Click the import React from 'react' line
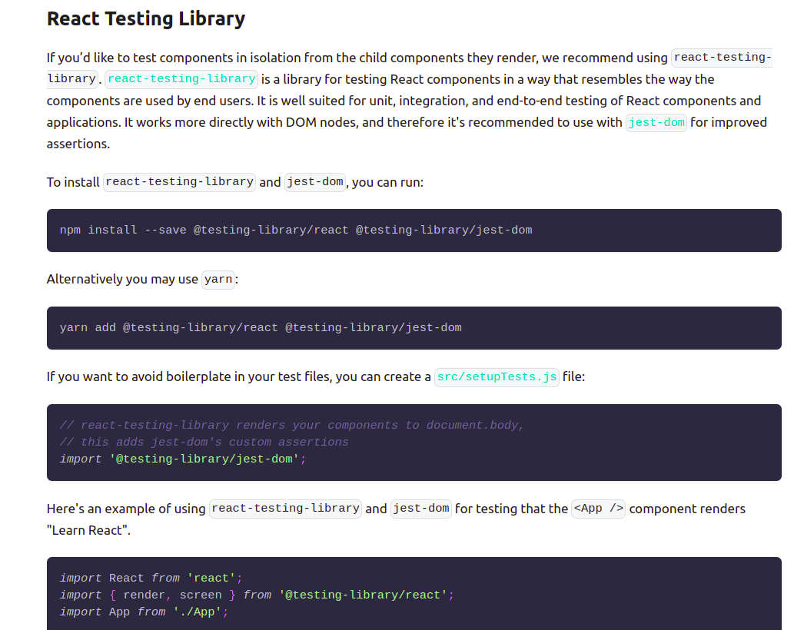Screen dimensions: 794x630 [151, 578]
